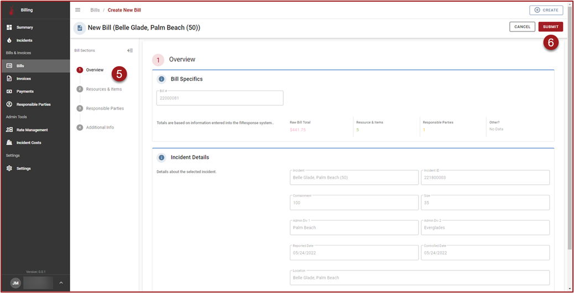Collapse the Bill Sections panel
The image size is (574, 293).
(x=130, y=50)
